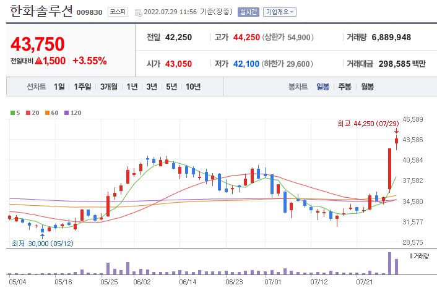Image resolution: width=437 pixels, height=293 pixels.
Task: Click the 07/29 latest candlestick
Action: click(x=396, y=142)
